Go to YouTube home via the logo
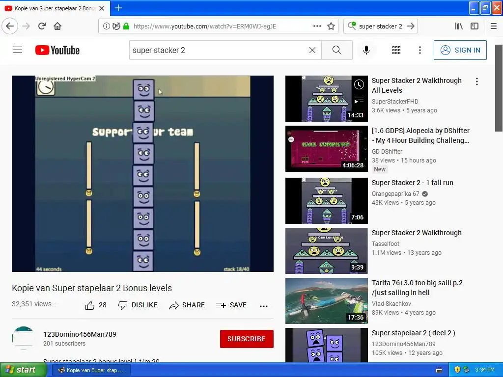 point(57,50)
